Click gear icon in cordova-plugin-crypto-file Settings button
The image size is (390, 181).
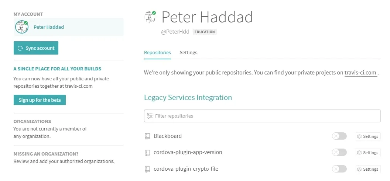coord(359,169)
